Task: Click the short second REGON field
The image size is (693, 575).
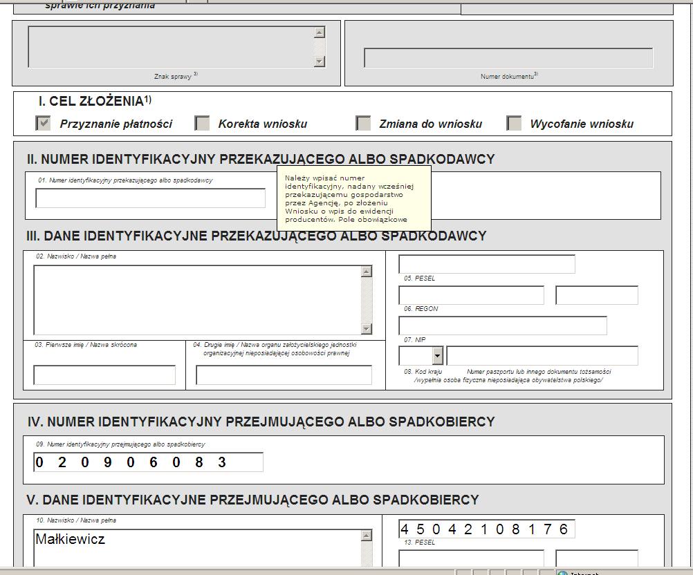Action: click(x=597, y=295)
